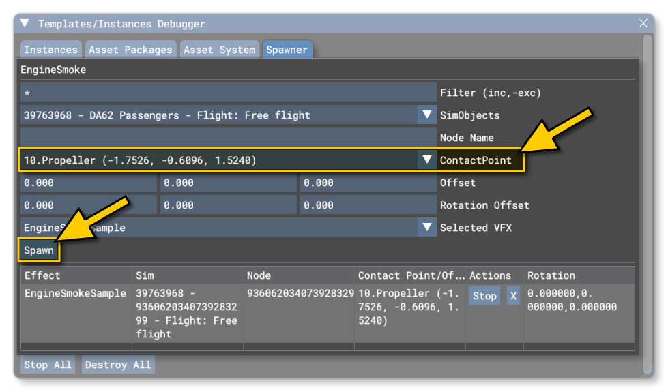Click the Destroy All button
The image size is (668, 392).
pos(118,365)
